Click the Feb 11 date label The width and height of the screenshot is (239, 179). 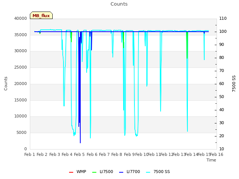click(x=154, y=155)
